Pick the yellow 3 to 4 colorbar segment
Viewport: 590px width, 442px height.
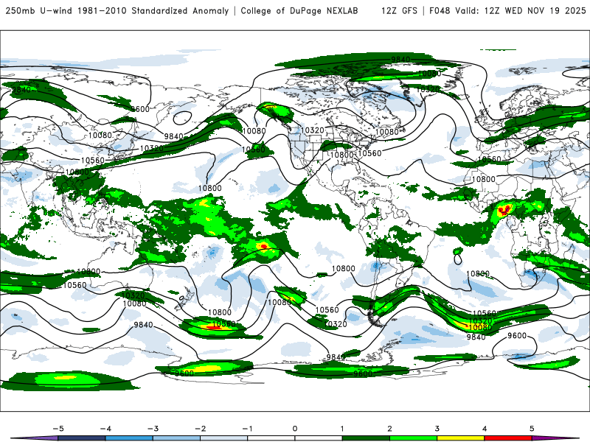[x=460, y=438]
